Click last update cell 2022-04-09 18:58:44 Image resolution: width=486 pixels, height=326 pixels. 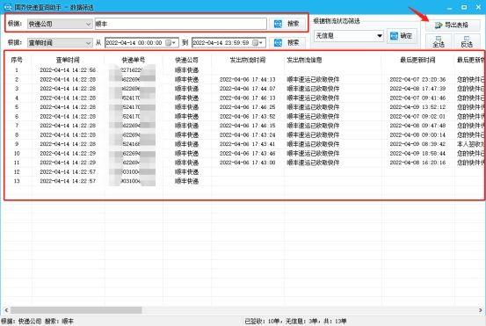coord(417,154)
